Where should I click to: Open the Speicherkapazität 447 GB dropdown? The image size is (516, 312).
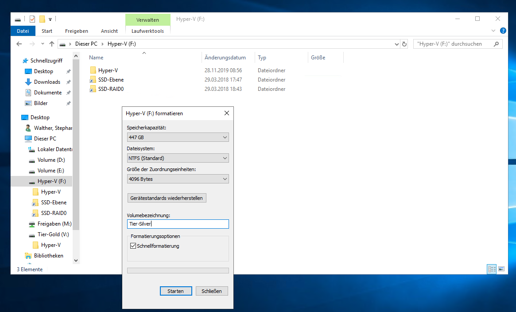178,137
